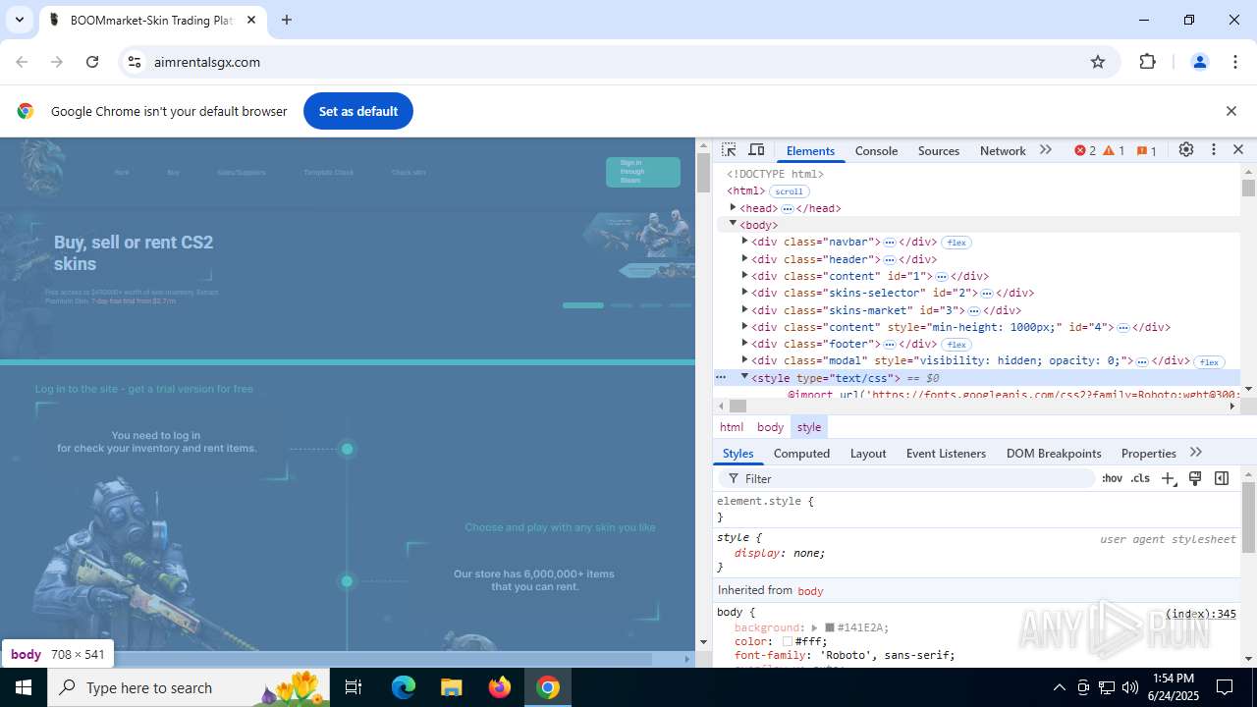This screenshot has width=1257, height=707.
Task: Show more DevTools main tabs
Action: pos(1046,150)
